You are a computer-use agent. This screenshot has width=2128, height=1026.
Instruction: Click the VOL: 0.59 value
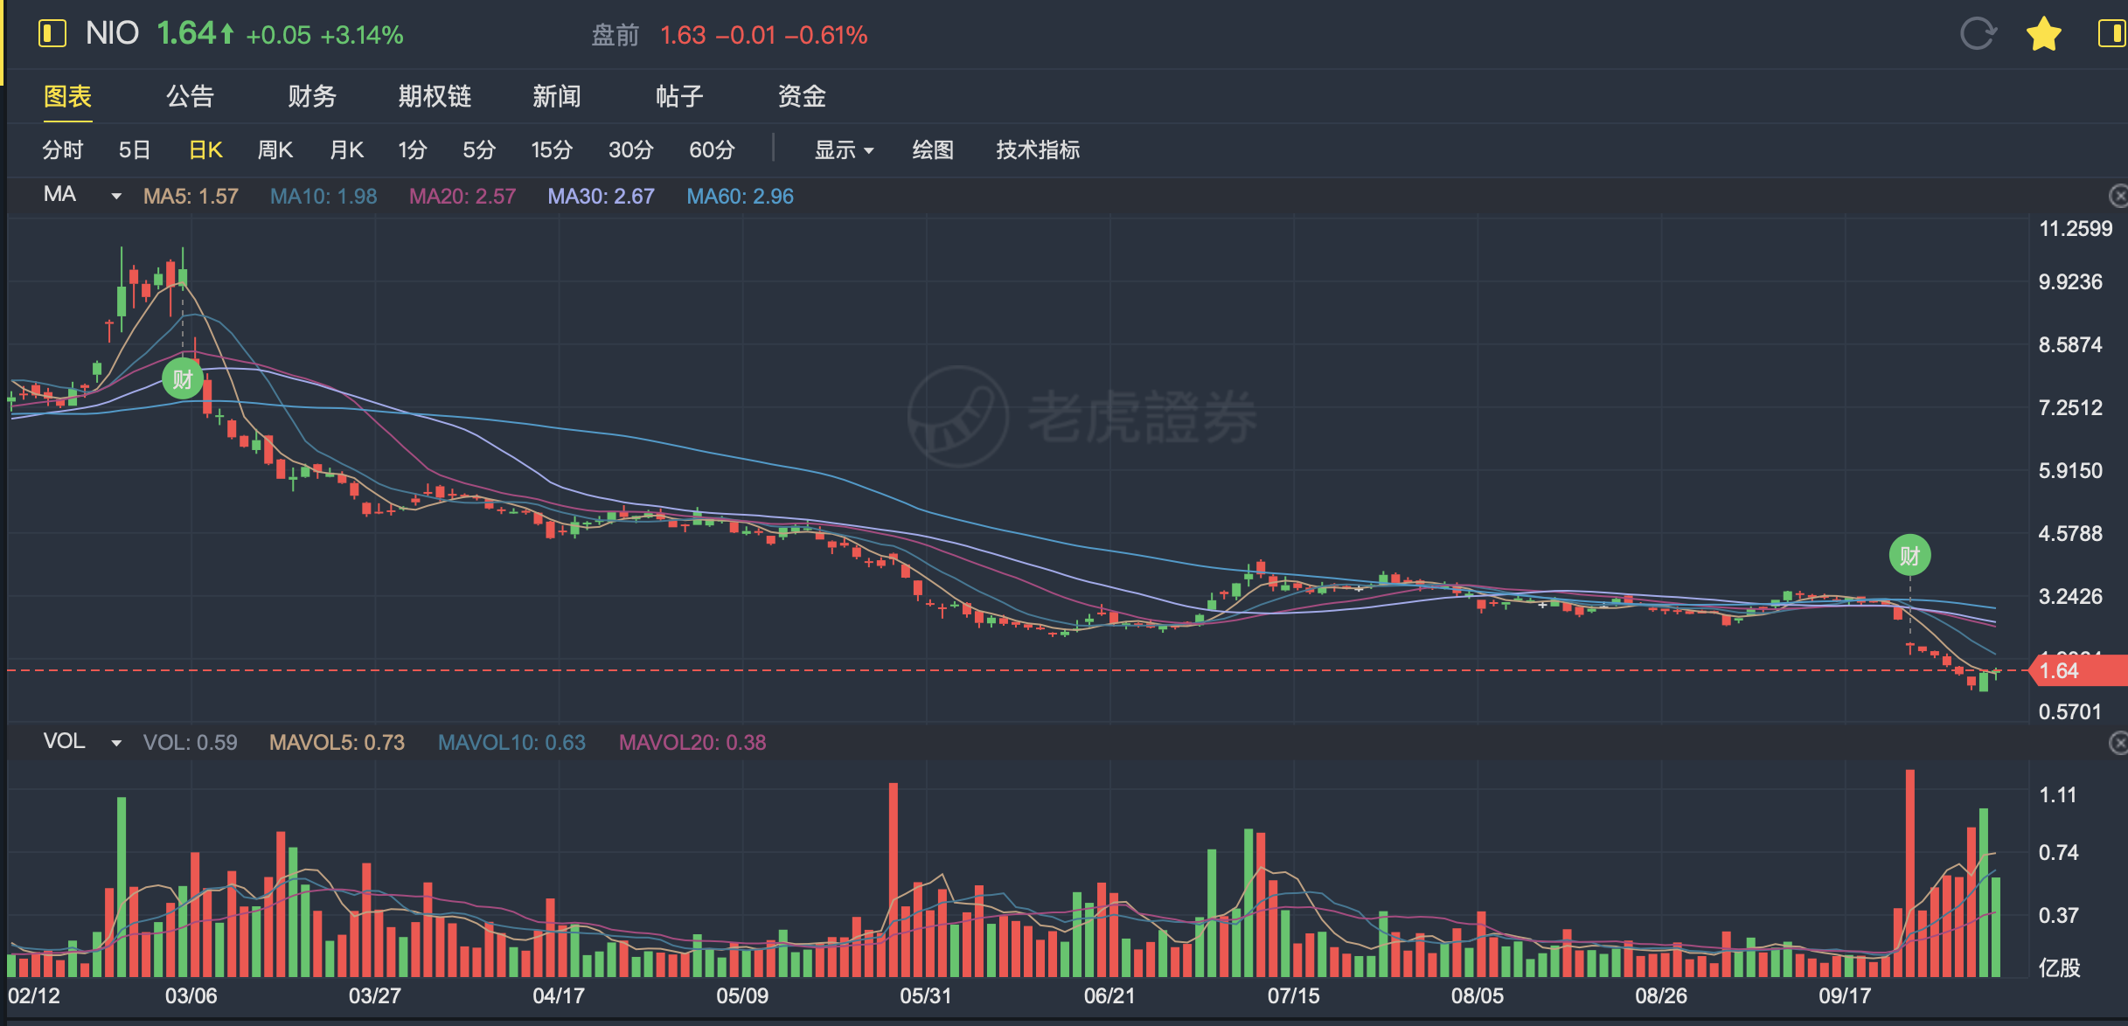190,743
